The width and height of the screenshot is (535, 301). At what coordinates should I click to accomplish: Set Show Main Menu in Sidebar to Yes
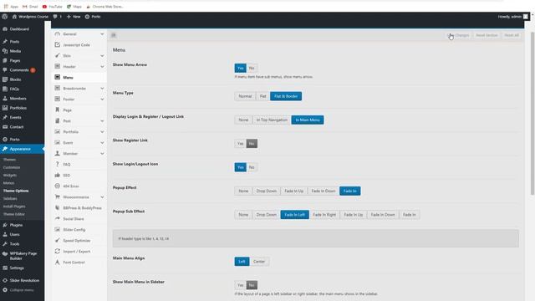point(240,285)
